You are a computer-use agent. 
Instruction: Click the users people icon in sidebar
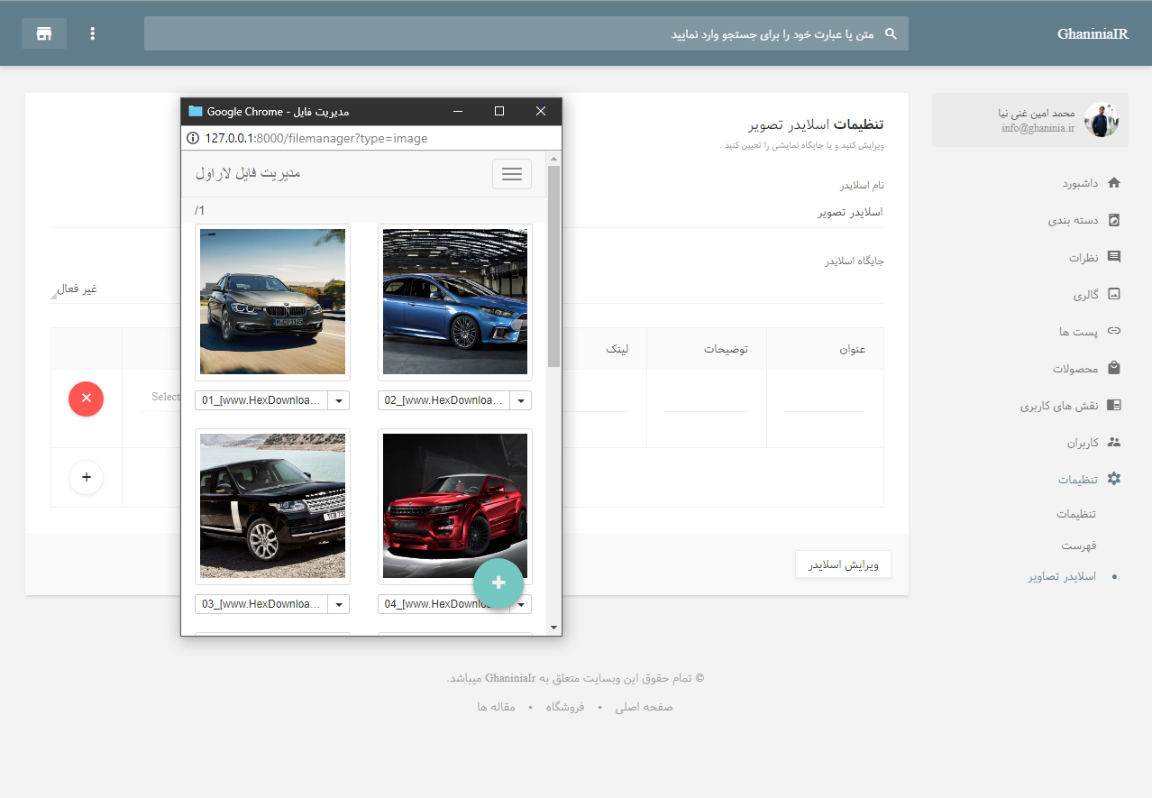[1113, 442]
